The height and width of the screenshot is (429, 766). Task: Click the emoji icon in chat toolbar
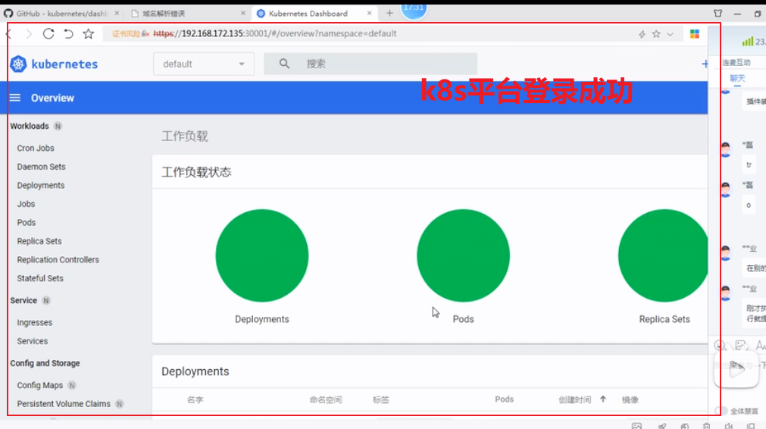(x=720, y=346)
